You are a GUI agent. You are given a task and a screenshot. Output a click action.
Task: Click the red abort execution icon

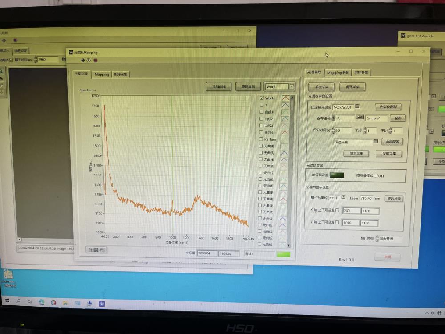click(95, 60)
